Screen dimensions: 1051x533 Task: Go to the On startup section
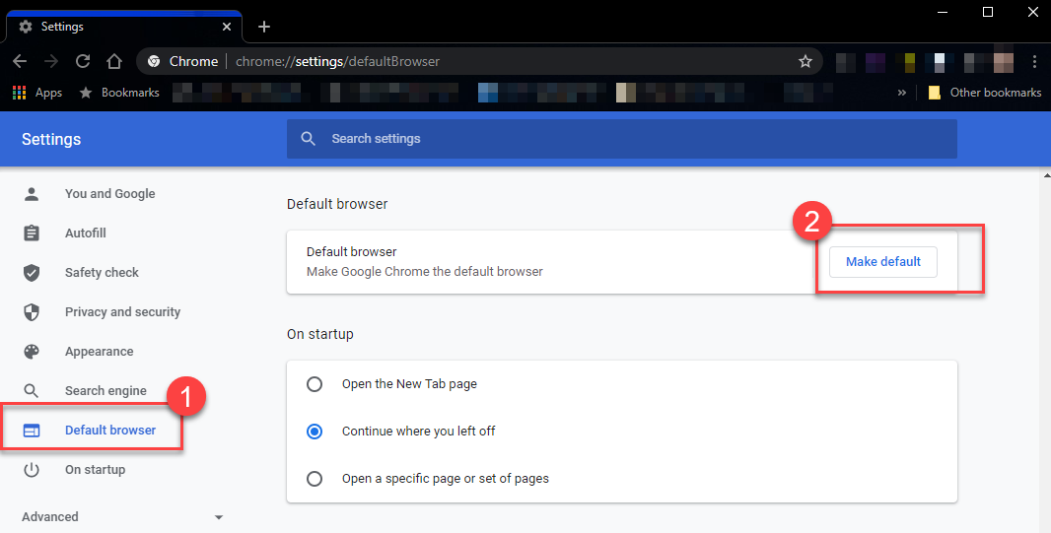96,469
